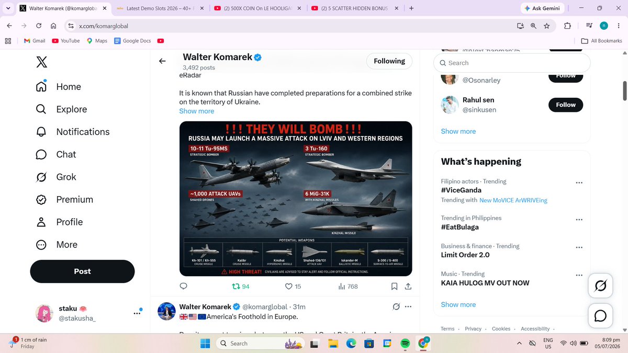
Task: Reply to the bomb warning post
Action: 184,286
